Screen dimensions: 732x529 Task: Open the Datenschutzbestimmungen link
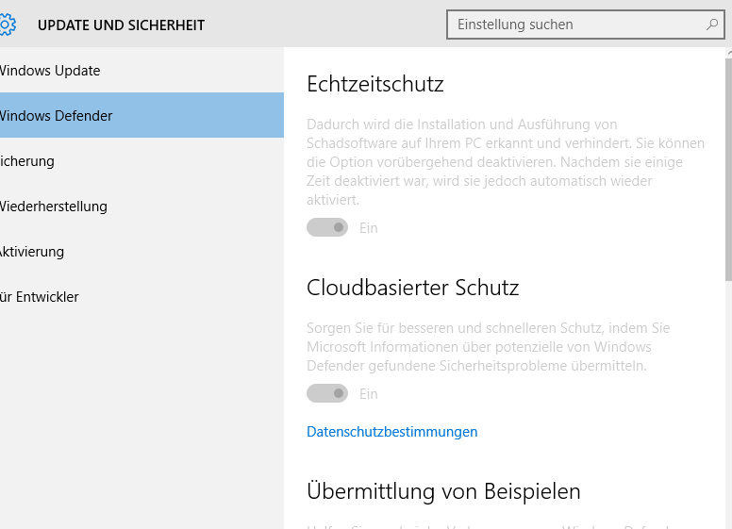(392, 432)
